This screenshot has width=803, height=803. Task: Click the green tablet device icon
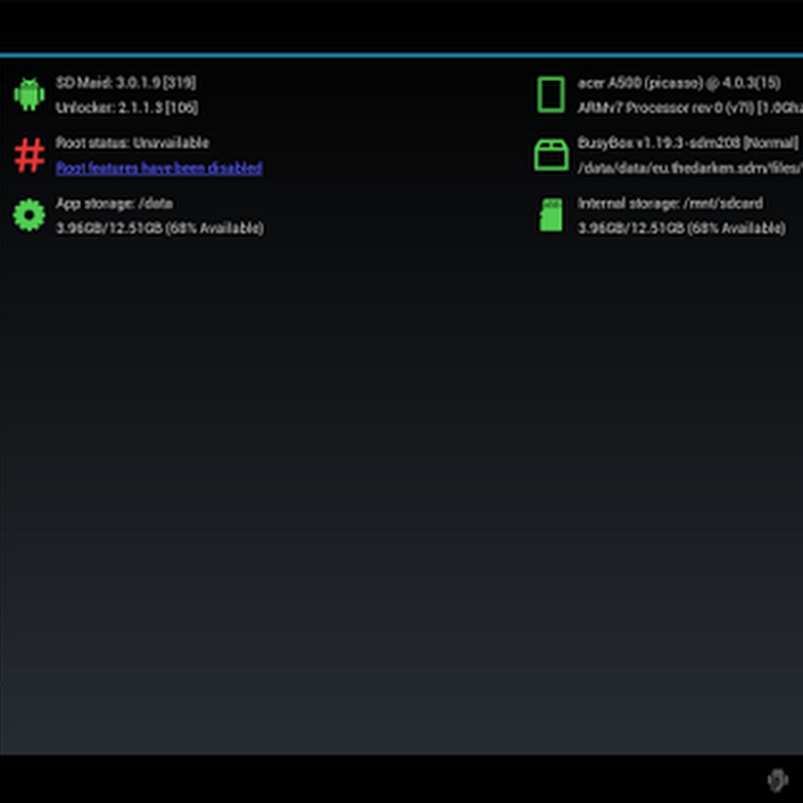pyautogui.click(x=551, y=95)
